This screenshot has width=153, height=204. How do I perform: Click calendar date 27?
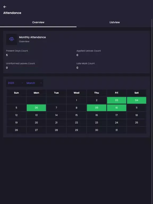coord(36,130)
